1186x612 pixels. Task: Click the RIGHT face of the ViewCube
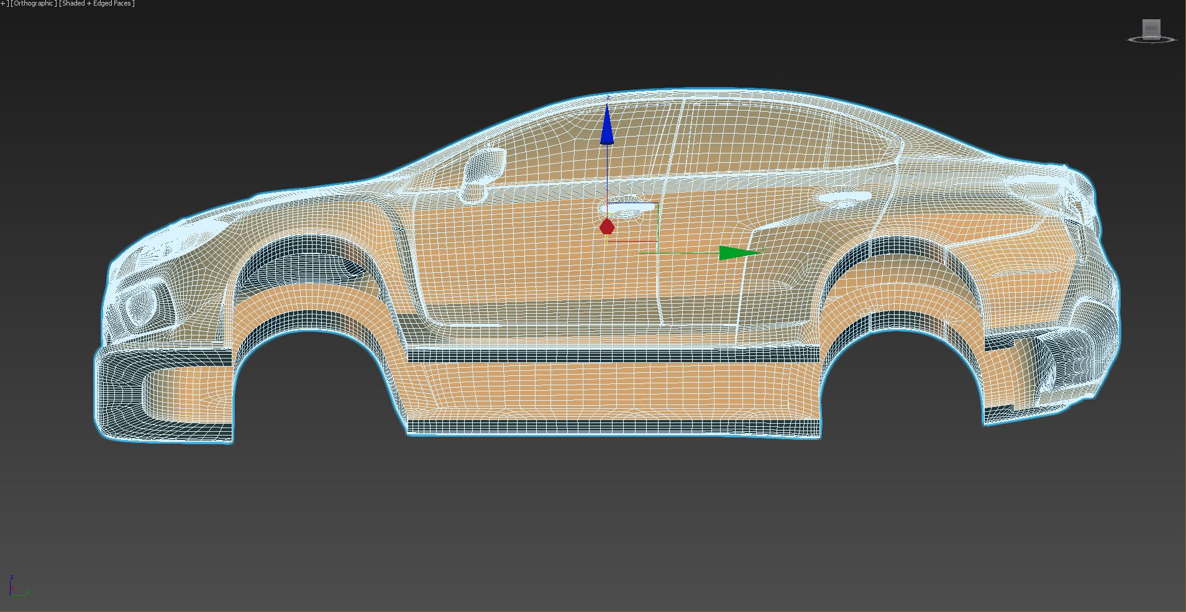(x=1151, y=28)
